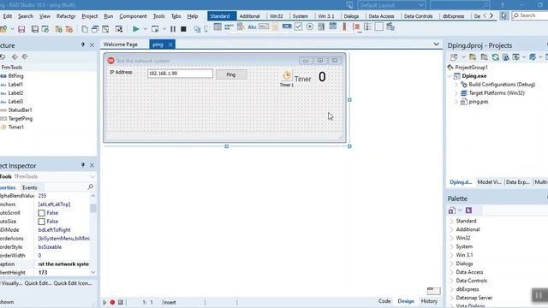Screen dimensions: 548x308
Task: Click the IP address edit field
Action: (x=180, y=74)
